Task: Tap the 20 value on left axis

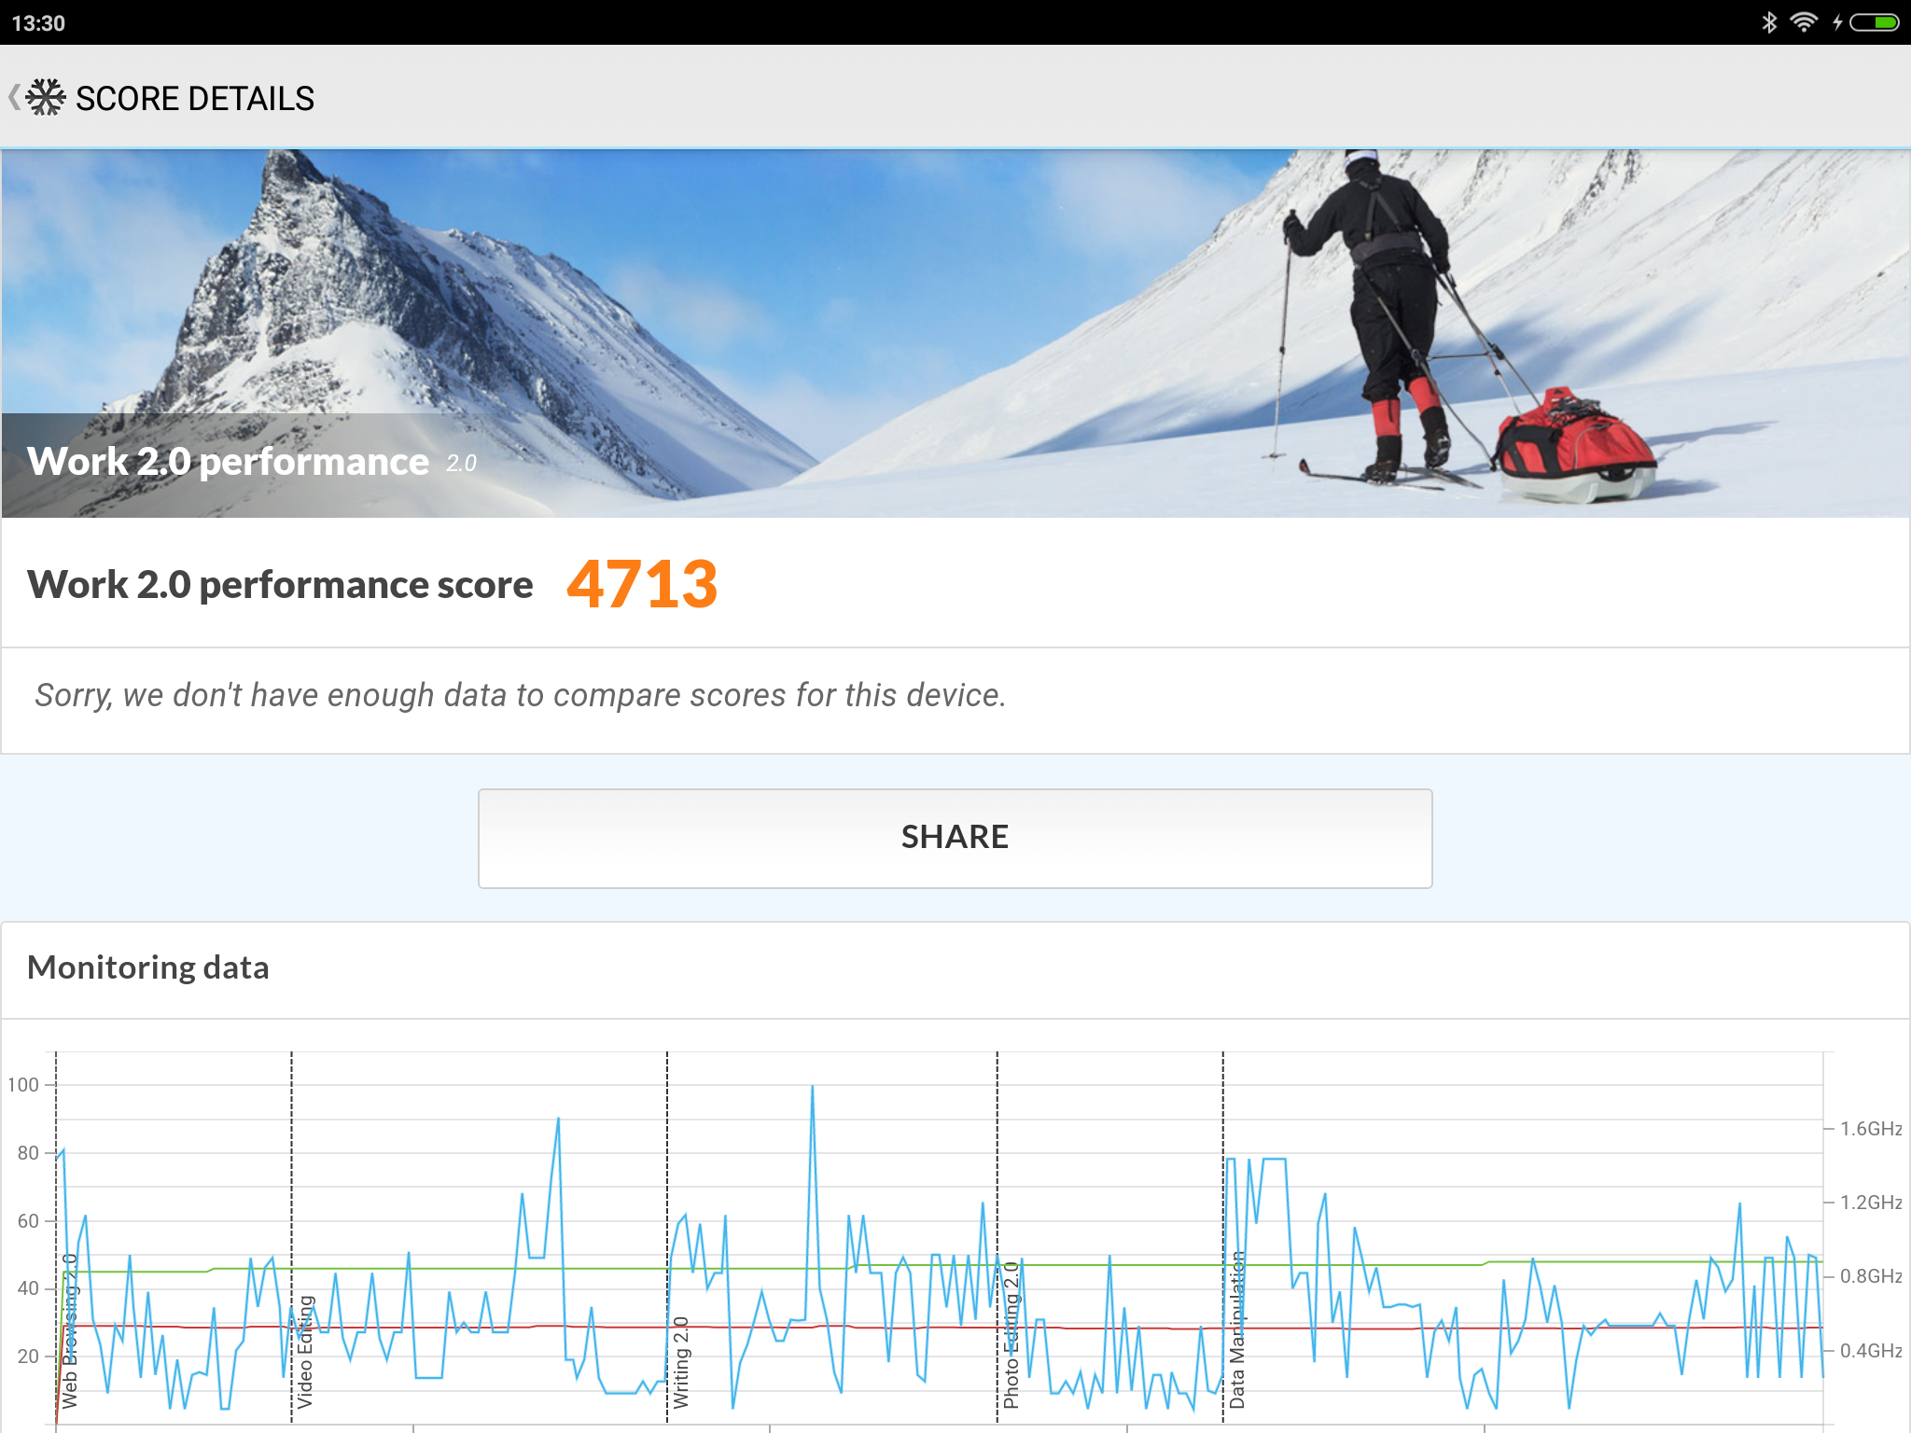Action: point(28,1356)
